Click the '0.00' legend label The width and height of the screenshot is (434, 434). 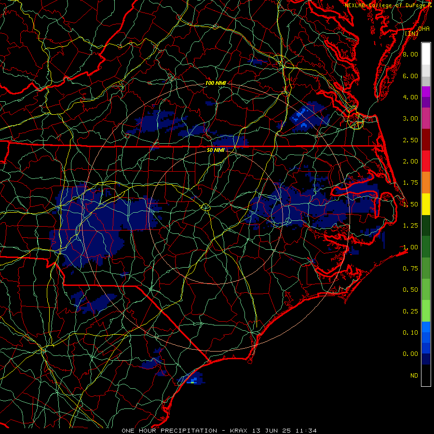click(x=410, y=354)
